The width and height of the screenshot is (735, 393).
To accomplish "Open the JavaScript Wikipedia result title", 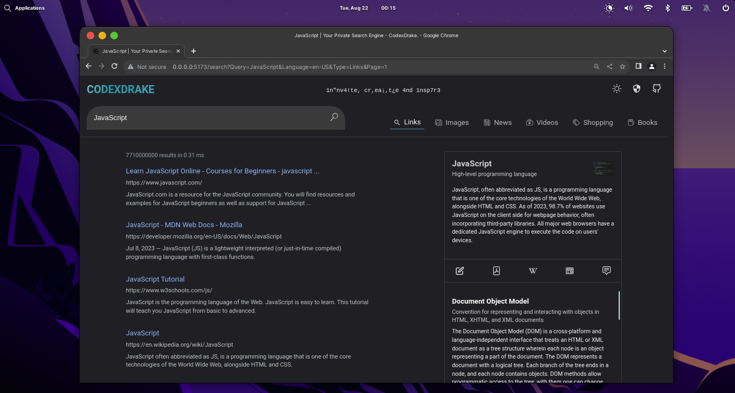I will [x=143, y=333].
